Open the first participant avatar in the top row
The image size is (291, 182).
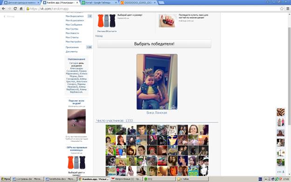[x=111, y=130]
